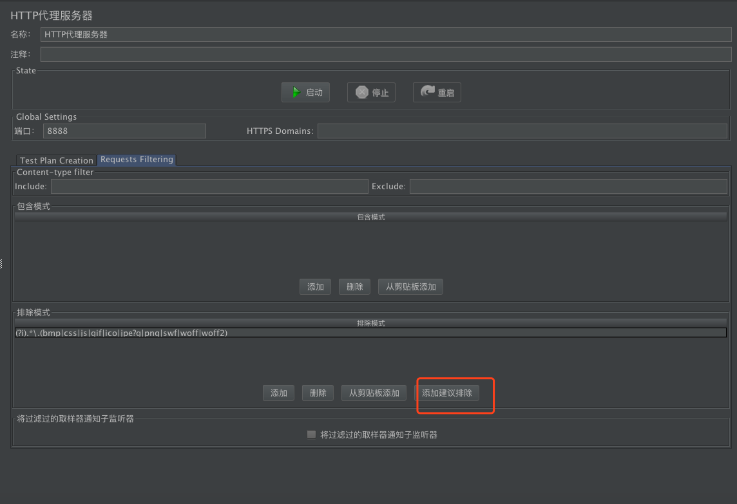Click 添加 under the 排除模式 table
Screen dimensions: 737x504
click(x=279, y=393)
